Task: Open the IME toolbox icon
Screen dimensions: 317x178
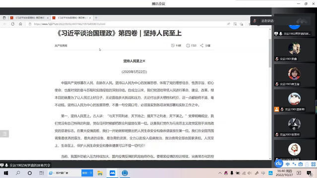Action: pos(301,164)
